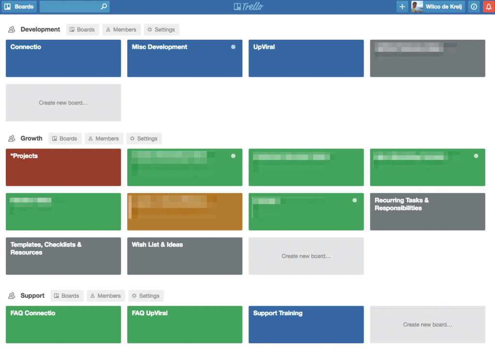
Task: Open Templates, Checklists & Resources board
Action: (63, 256)
